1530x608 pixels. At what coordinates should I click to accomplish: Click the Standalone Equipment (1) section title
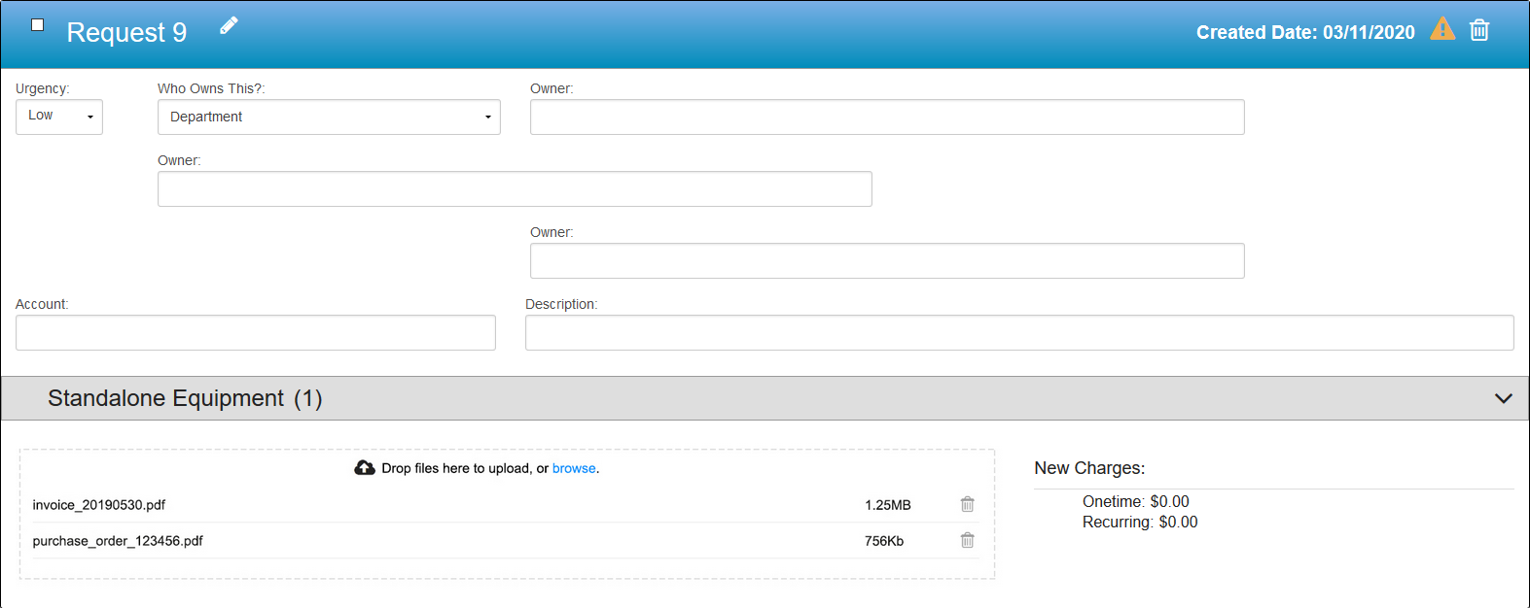pyautogui.click(x=185, y=398)
